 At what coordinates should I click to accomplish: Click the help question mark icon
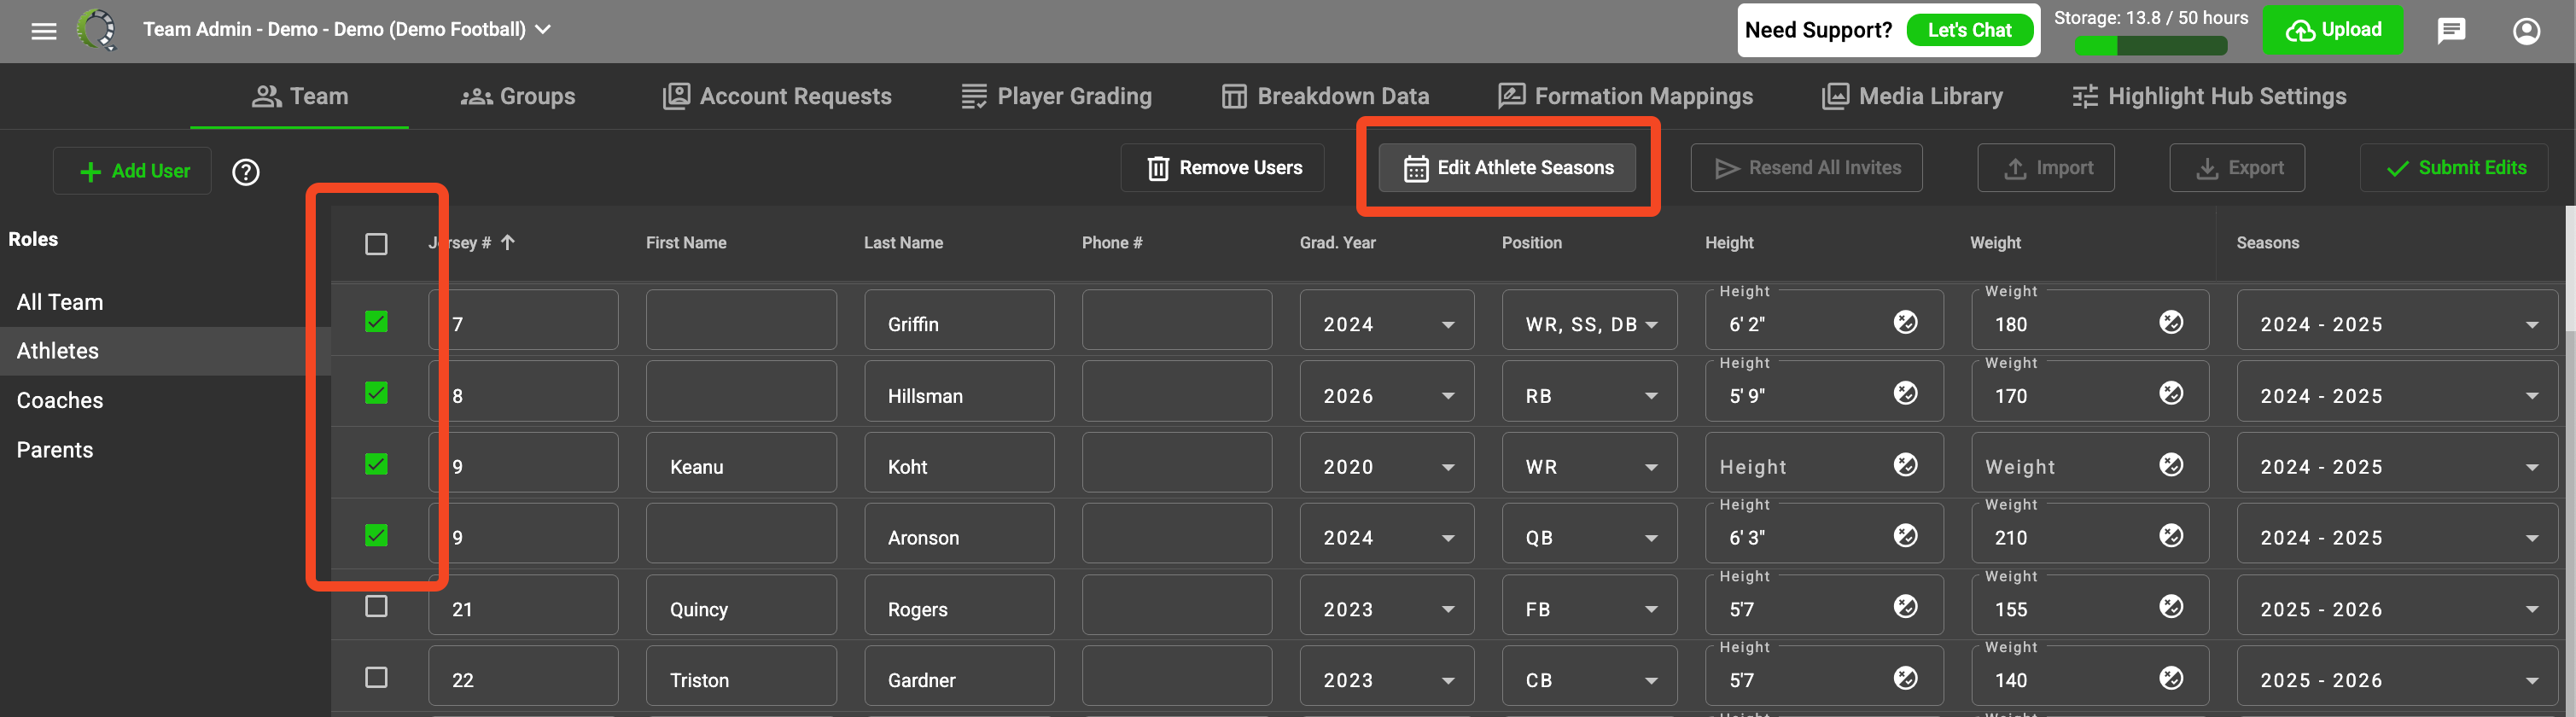tap(246, 172)
